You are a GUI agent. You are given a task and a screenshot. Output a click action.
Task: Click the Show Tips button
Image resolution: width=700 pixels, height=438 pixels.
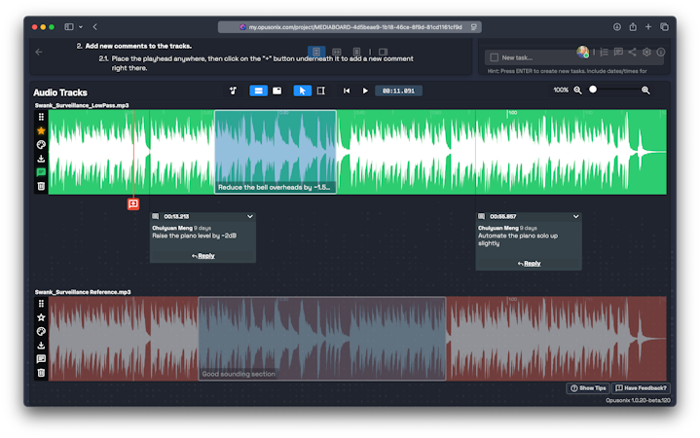[588, 388]
